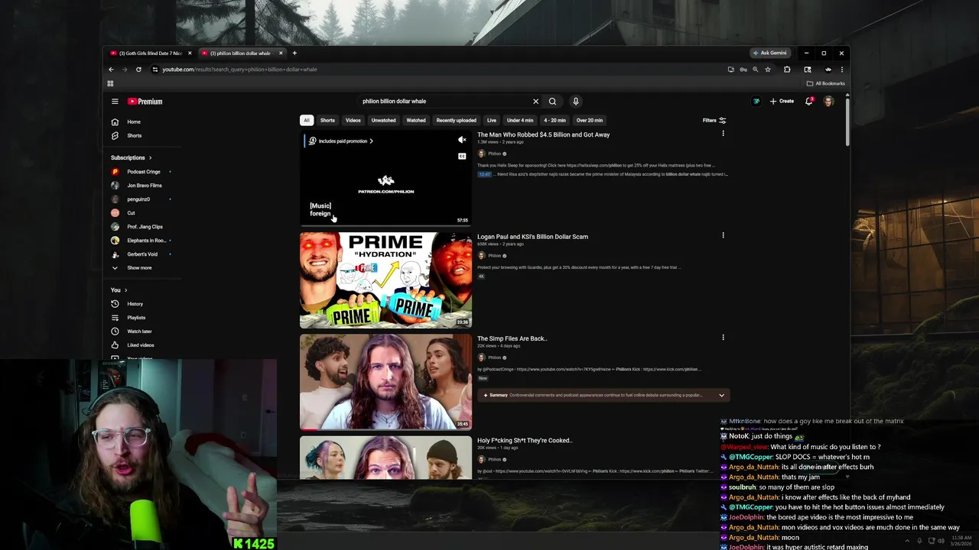
Task: Open Podcast Cringe subscription
Action: pyautogui.click(x=143, y=172)
